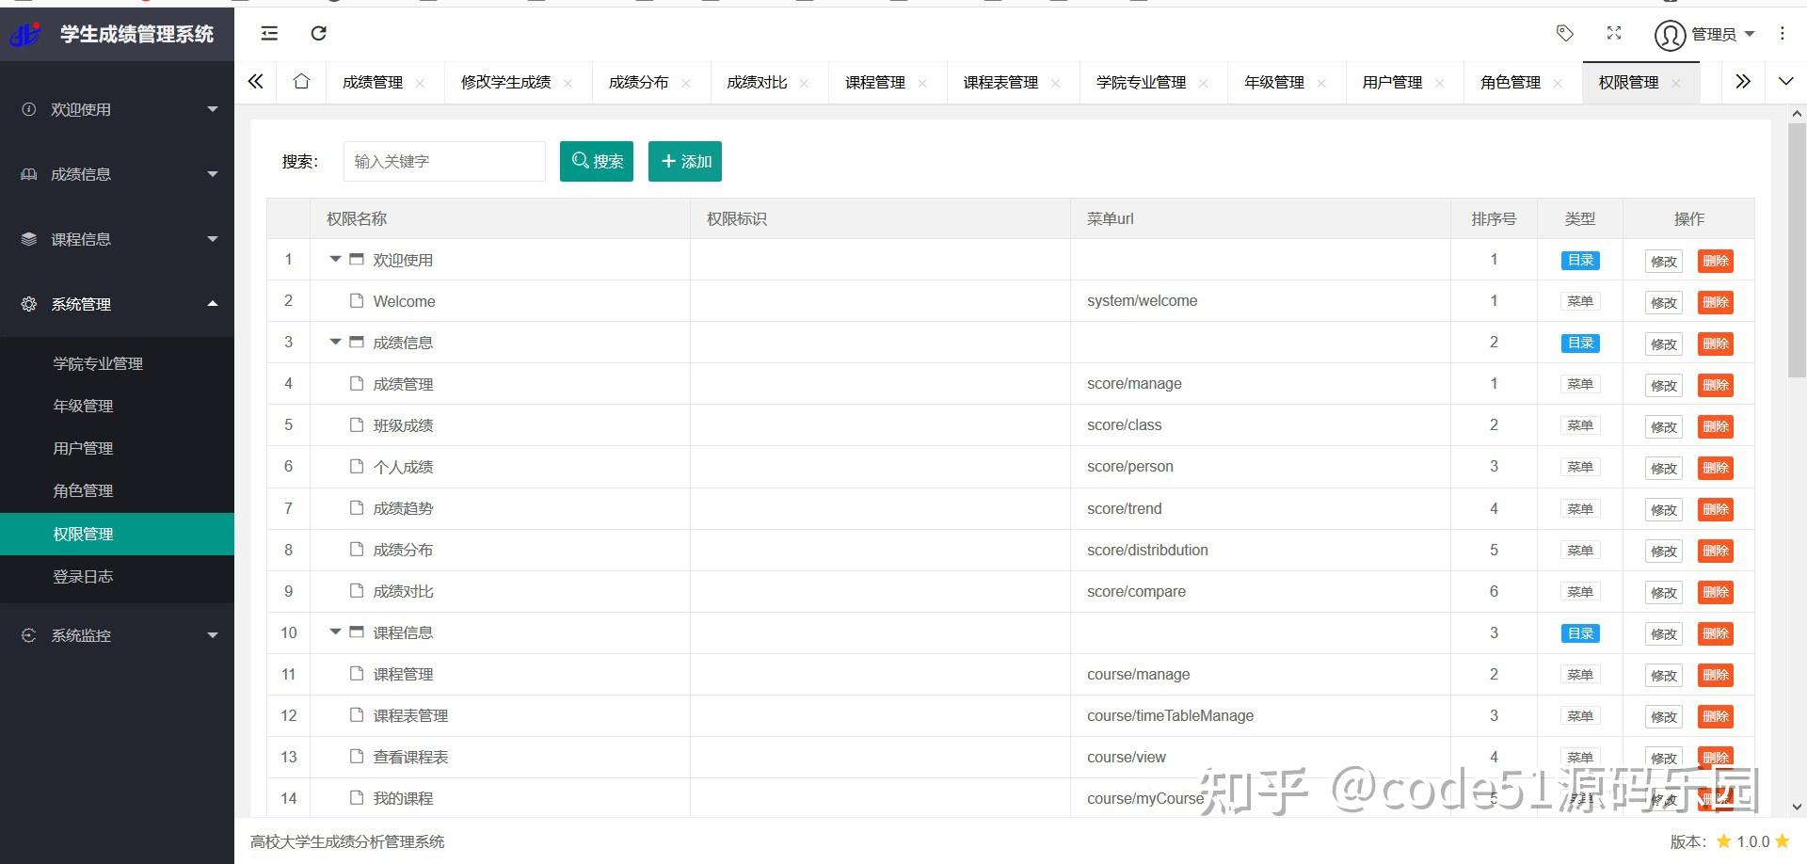The width and height of the screenshot is (1807, 864).
Task: Click the 欢迎使用 info icon in sidebar
Action: pyautogui.click(x=27, y=109)
